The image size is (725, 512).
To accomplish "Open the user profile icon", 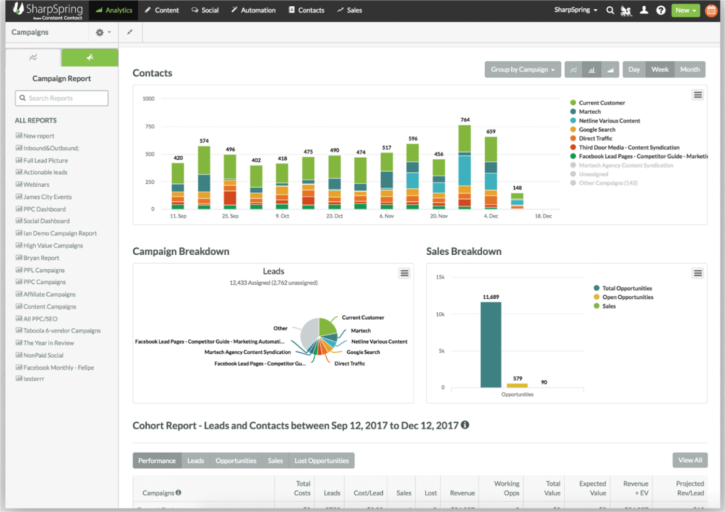I will pyautogui.click(x=644, y=10).
